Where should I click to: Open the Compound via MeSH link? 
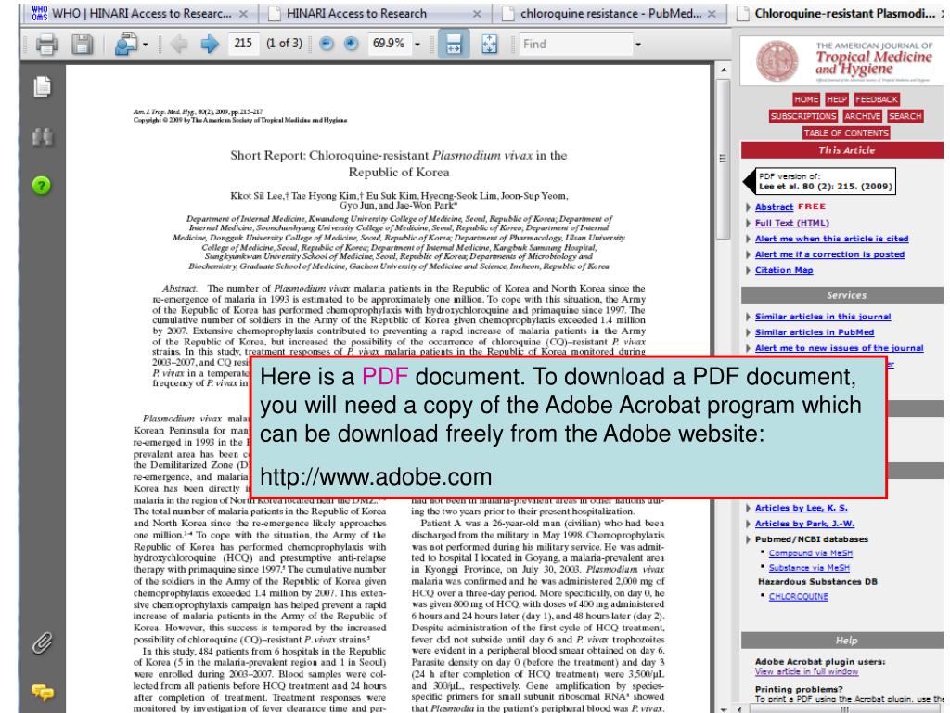coord(811,553)
